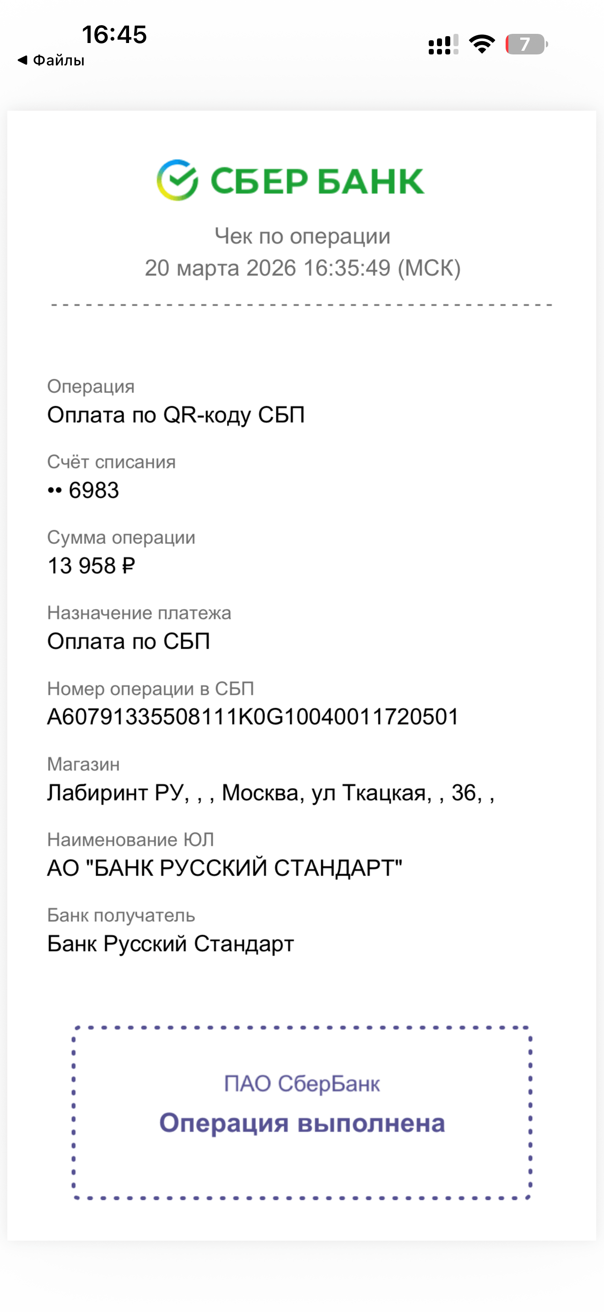604x1312 pixels.
Task: Tap the Чек по операции heading
Action: [x=302, y=237]
